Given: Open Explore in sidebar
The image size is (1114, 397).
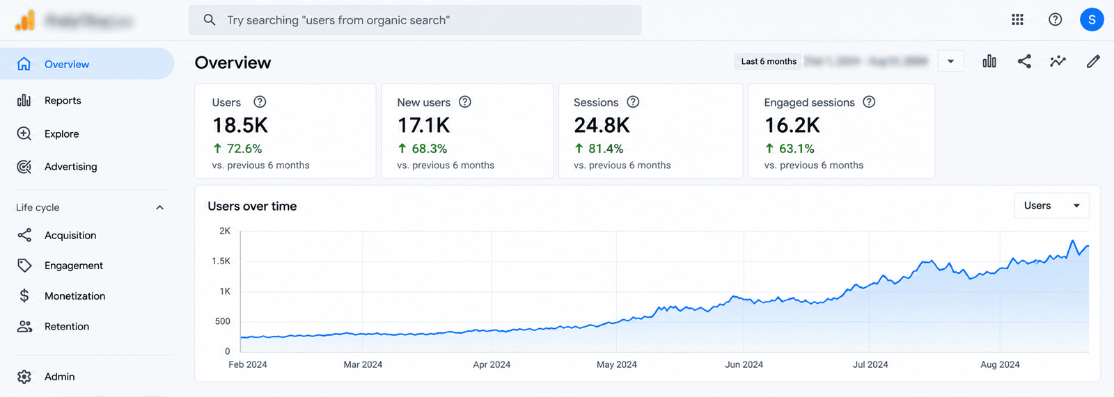Looking at the screenshot, I should click(61, 133).
